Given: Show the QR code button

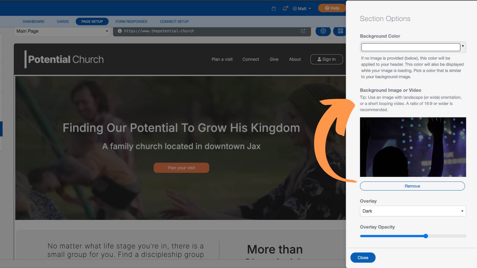Looking at the screenshot, I should coord(340,31).
